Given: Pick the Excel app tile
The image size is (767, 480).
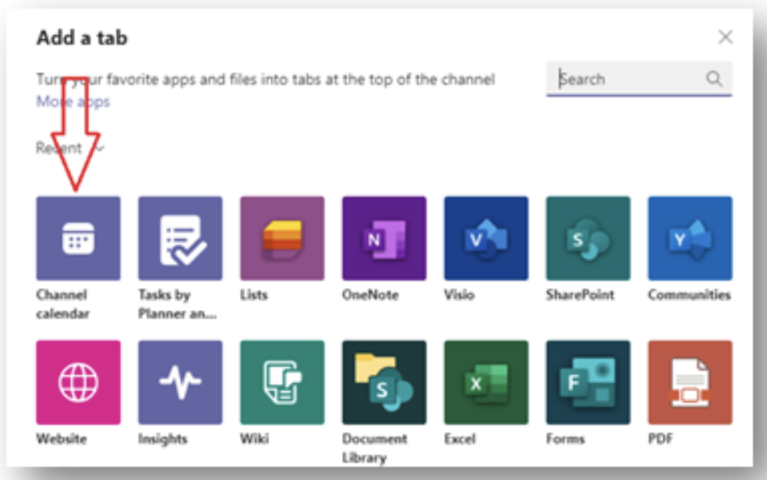Looking at the screenshot, I should 486,382.
